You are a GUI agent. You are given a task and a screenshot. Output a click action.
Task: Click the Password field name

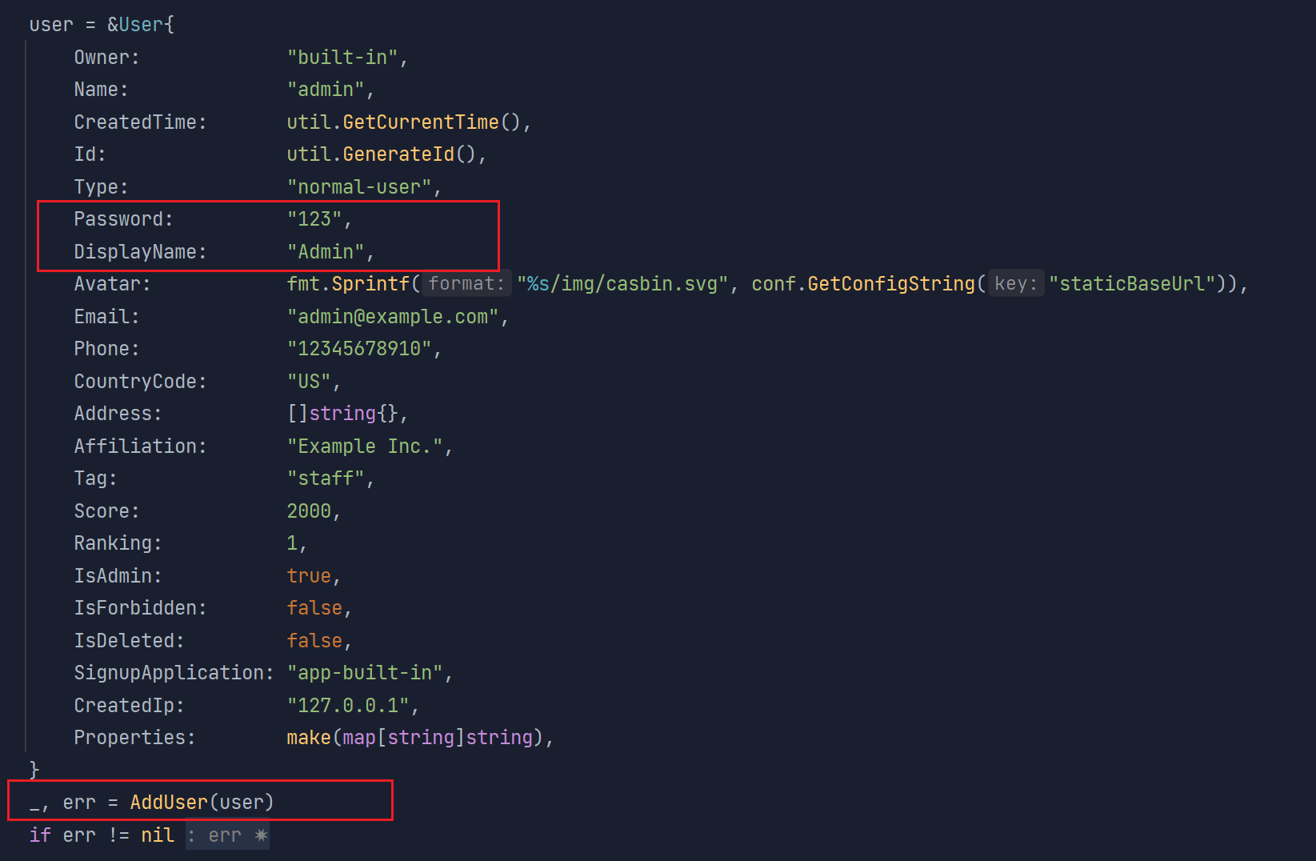tap(118, 218)
